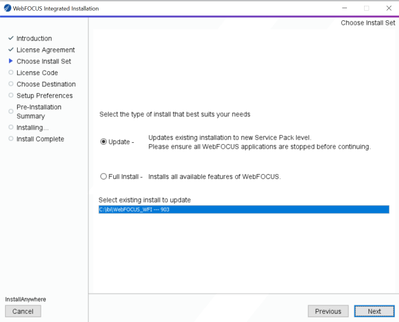Viewport: 399px width, 322px height.
Task: Click the Choose Destination step label
Action: 46,84
